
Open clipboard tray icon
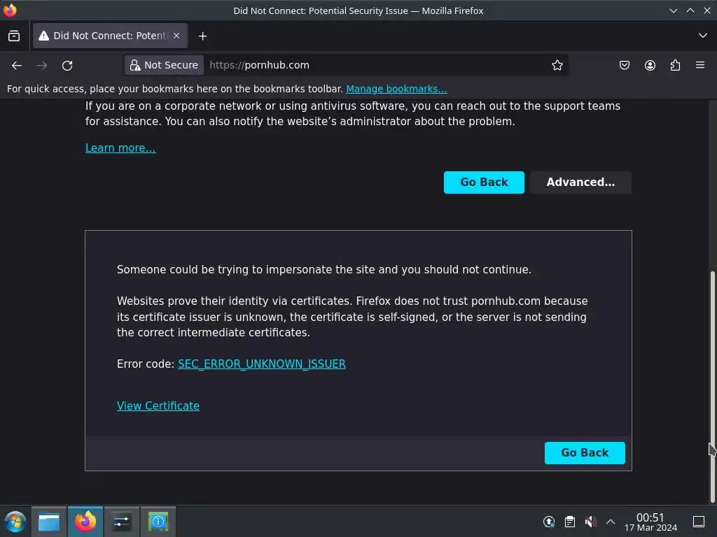tap(570, 522)
